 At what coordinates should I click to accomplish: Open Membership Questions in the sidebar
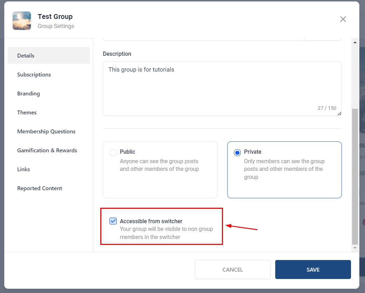click(46, 131)
